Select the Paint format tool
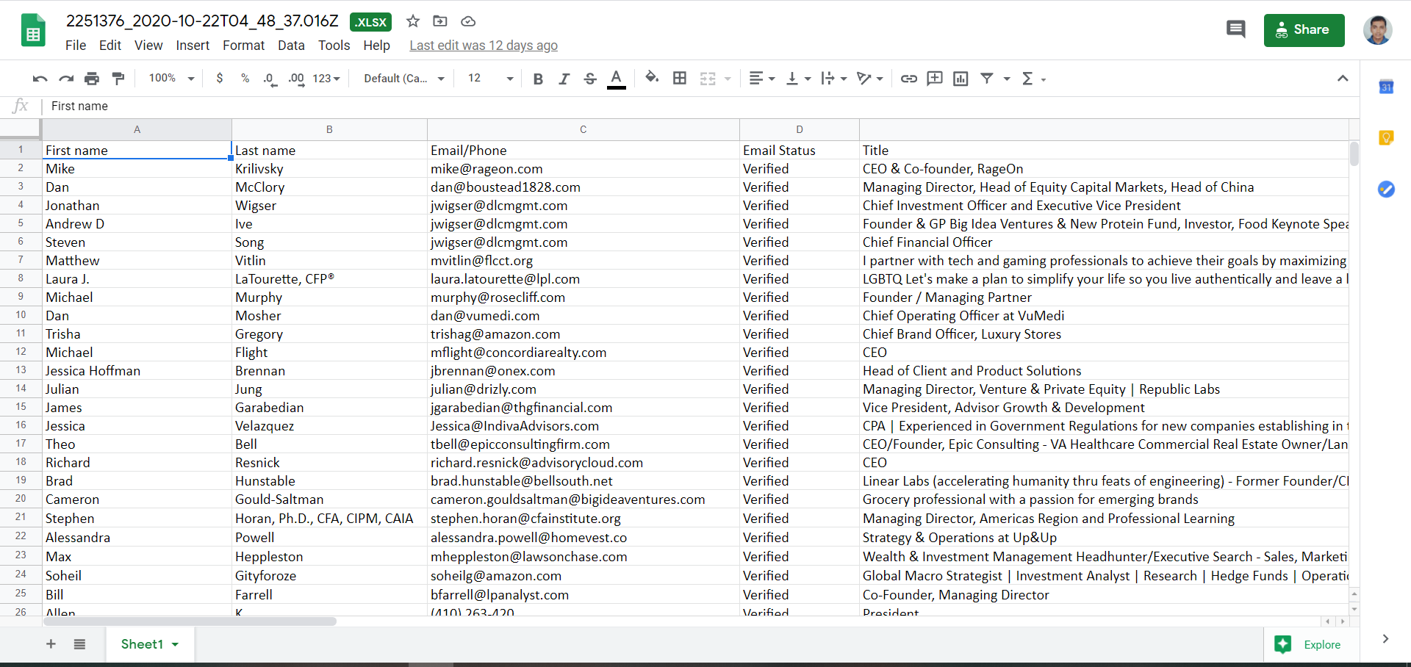The image size is (1411, 667). pyautogui.click(x=118, y=78)
